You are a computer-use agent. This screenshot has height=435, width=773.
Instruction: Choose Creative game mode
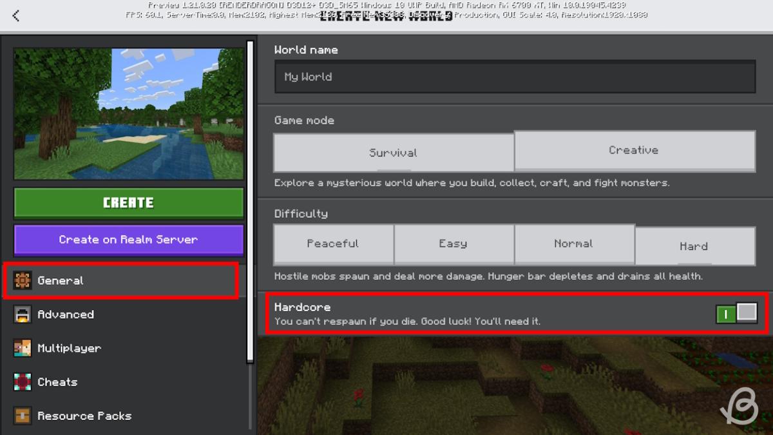[x=634, y=150]
